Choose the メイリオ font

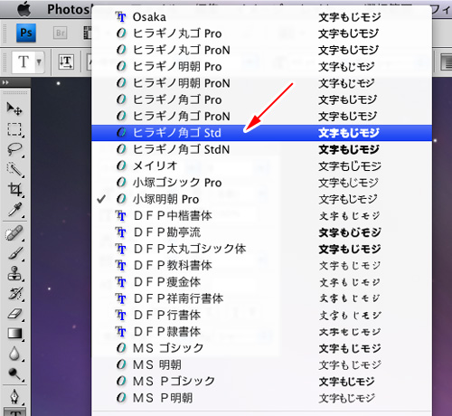261,165
